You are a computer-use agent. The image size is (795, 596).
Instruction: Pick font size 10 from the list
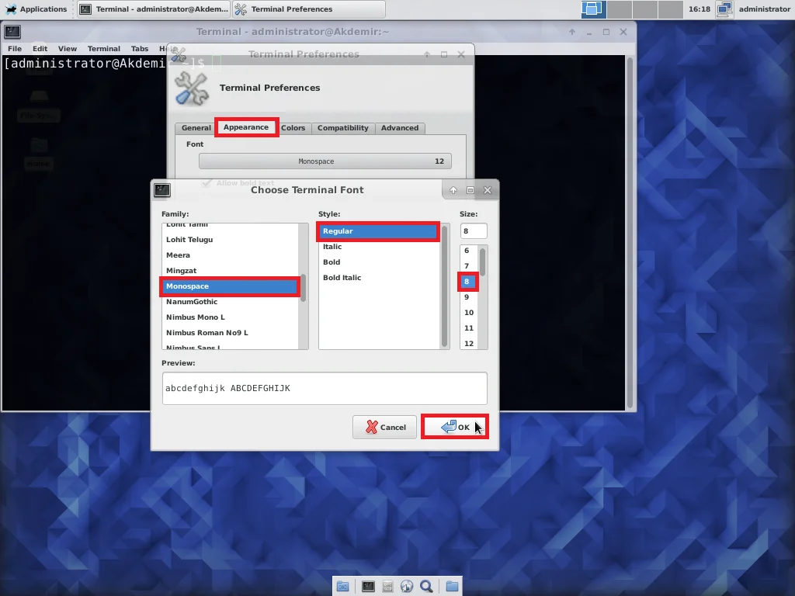(469, 313)
